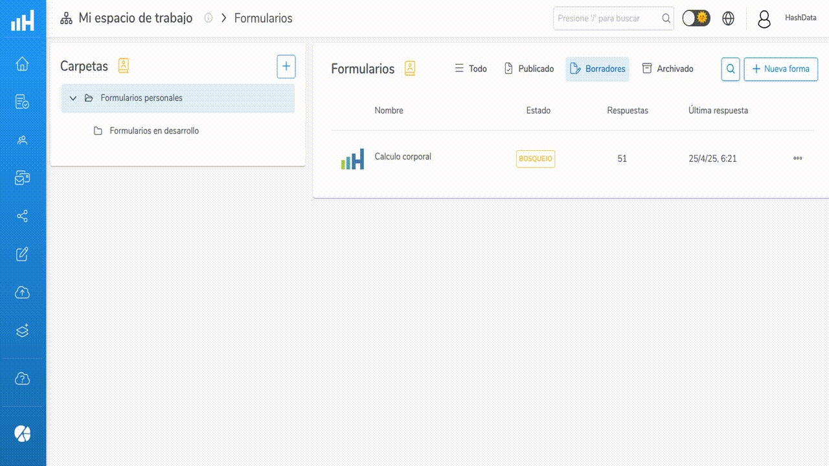Screen dimensions: 829x466
Task: Open the forms checklist sidebar icon
Action: point(23,102)
